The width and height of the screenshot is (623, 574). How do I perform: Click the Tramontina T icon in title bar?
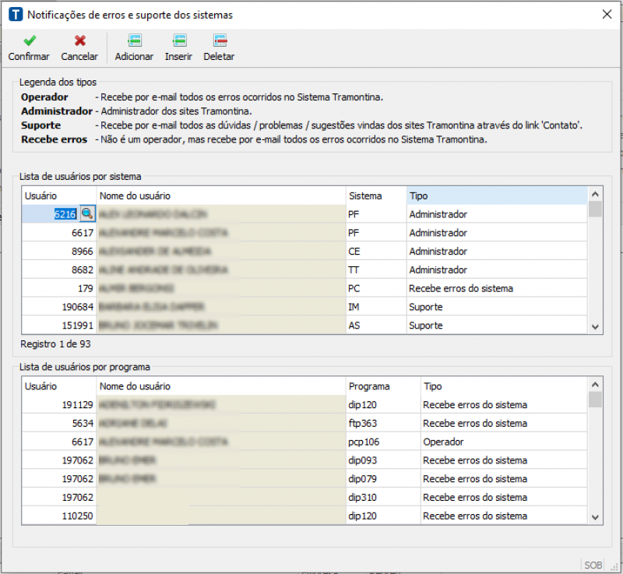15,15
